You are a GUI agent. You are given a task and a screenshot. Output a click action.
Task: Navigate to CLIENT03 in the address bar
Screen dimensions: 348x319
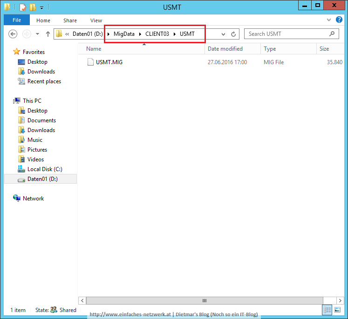click(157, 34)
